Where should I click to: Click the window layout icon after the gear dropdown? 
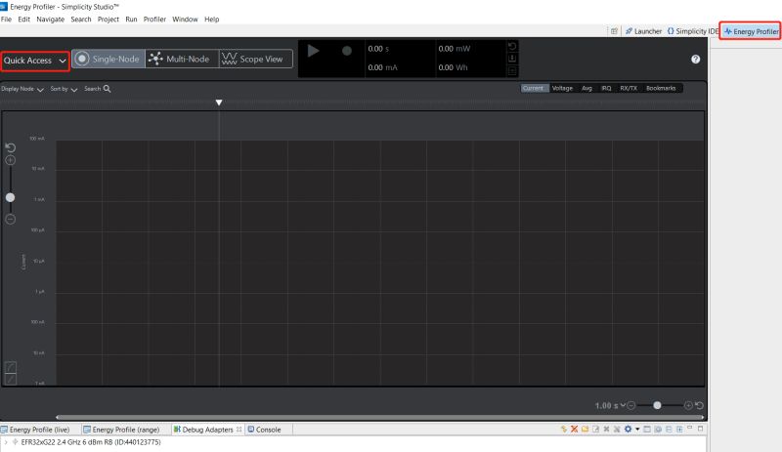tap(647, 430)
